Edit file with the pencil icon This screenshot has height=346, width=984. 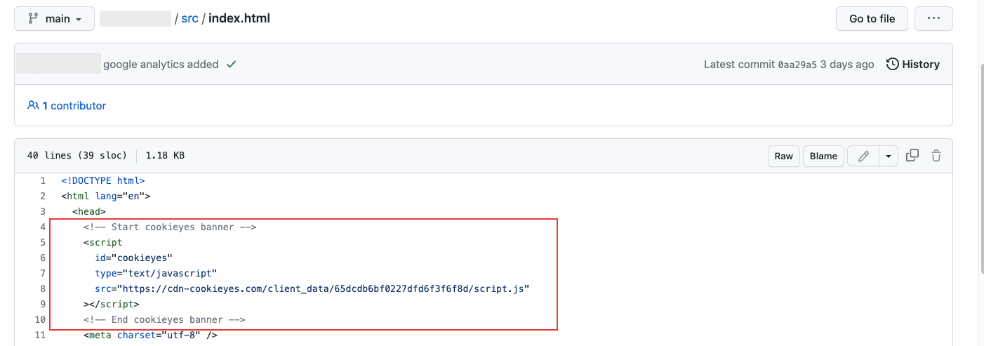pos(863,156)
